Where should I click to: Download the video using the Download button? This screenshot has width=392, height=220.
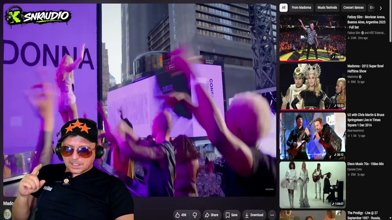pyautogui.click(x=254, y=215)
